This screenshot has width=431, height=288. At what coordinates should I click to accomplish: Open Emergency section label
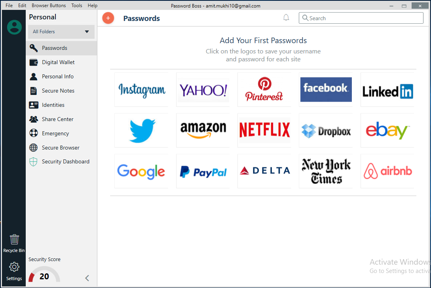coord(55,134)
